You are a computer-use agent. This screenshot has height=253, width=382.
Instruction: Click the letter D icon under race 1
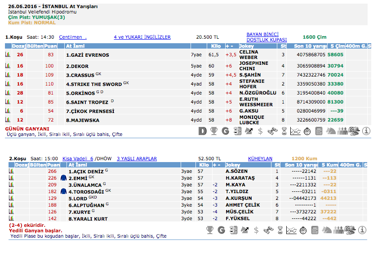click(203, 131)
